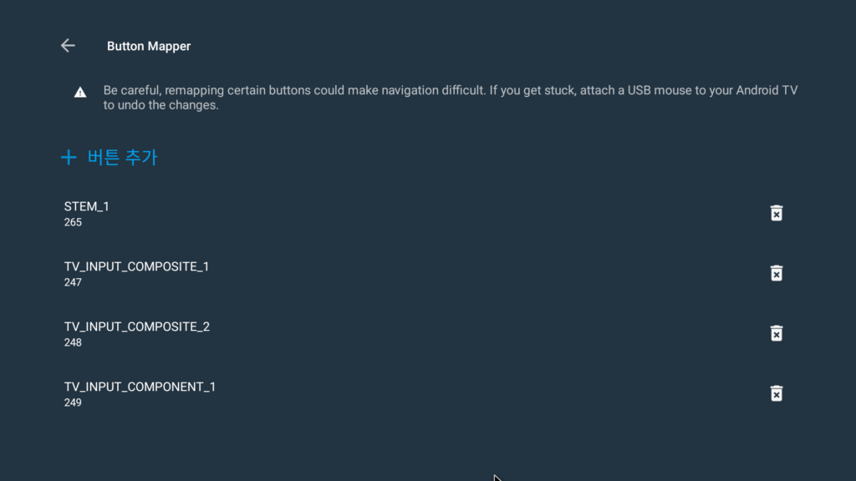Click key code 248
This screenshot has height=481, width=856.
click(73, 342)
